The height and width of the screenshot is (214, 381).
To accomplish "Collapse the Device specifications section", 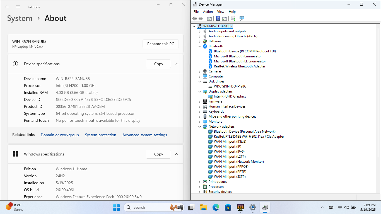I will click(x=177, y=64).
